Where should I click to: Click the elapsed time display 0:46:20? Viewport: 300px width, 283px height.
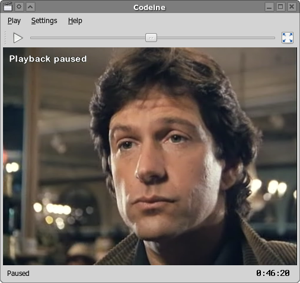click(x=273, y=274)
